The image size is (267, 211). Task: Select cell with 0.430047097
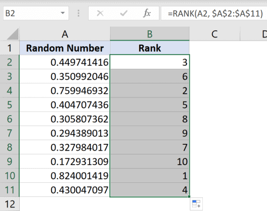[65, 190]
